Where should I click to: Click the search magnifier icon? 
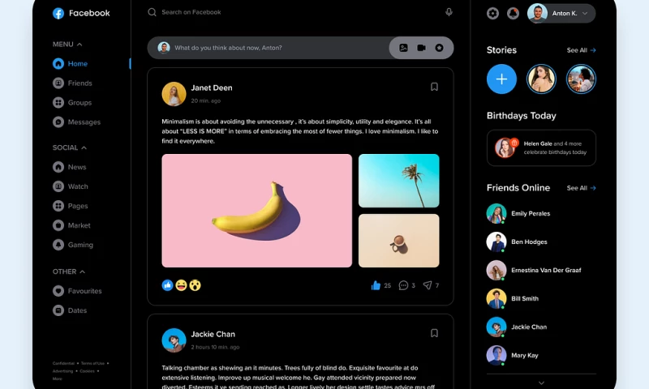click(152, 12)
